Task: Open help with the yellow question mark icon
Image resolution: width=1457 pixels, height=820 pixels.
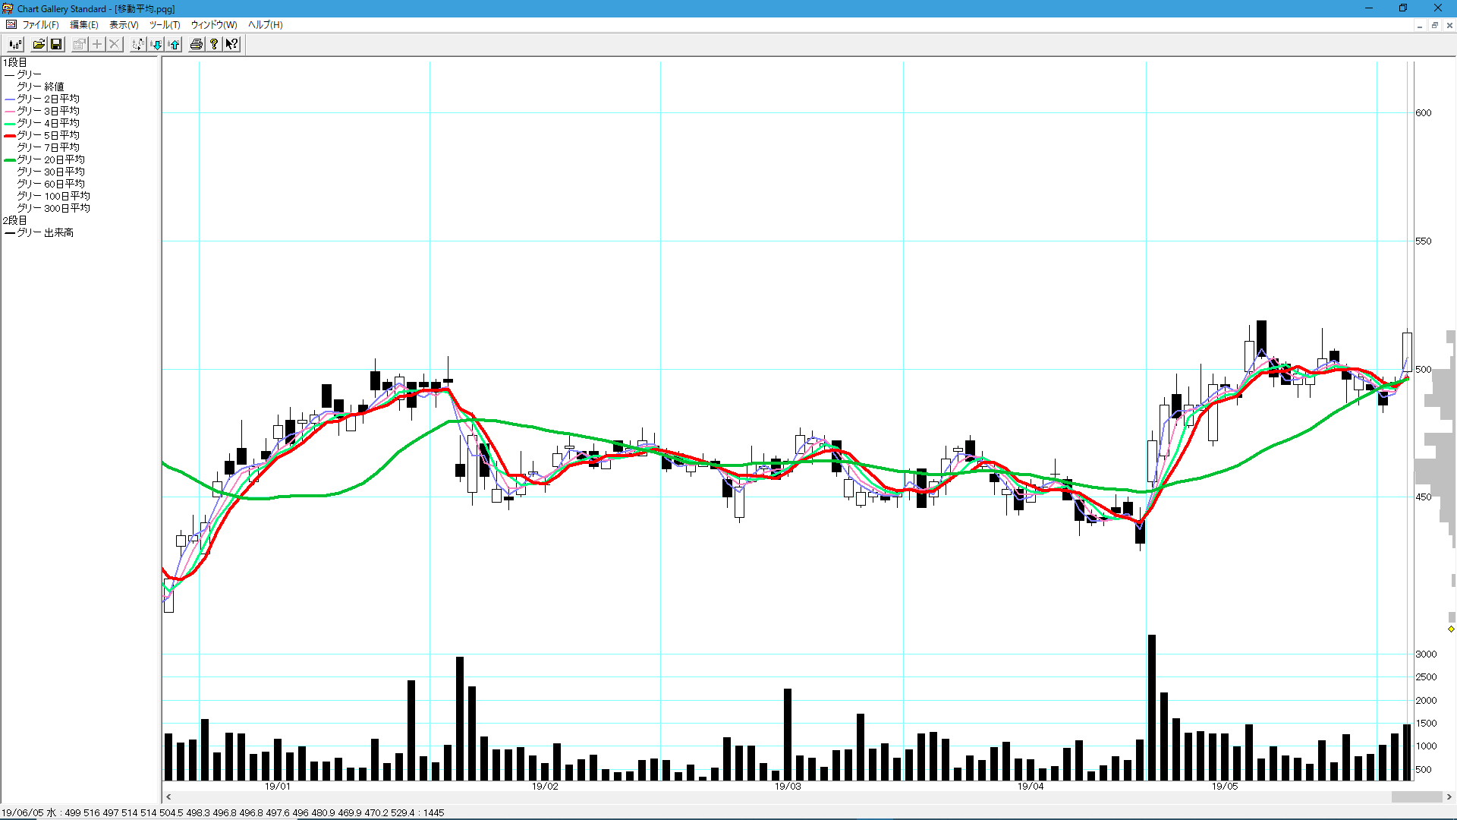Action: tap(214, 44)
